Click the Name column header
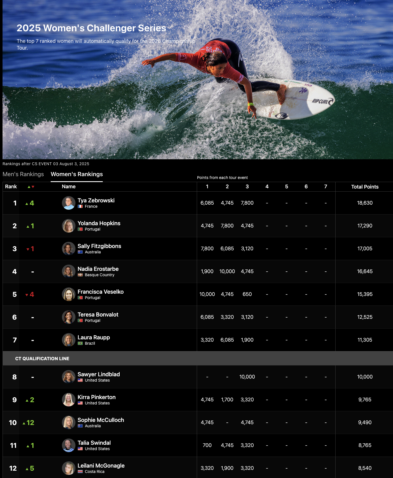This screenshot has height=478, width=393. pyautogui.click(x=69, y=187)
